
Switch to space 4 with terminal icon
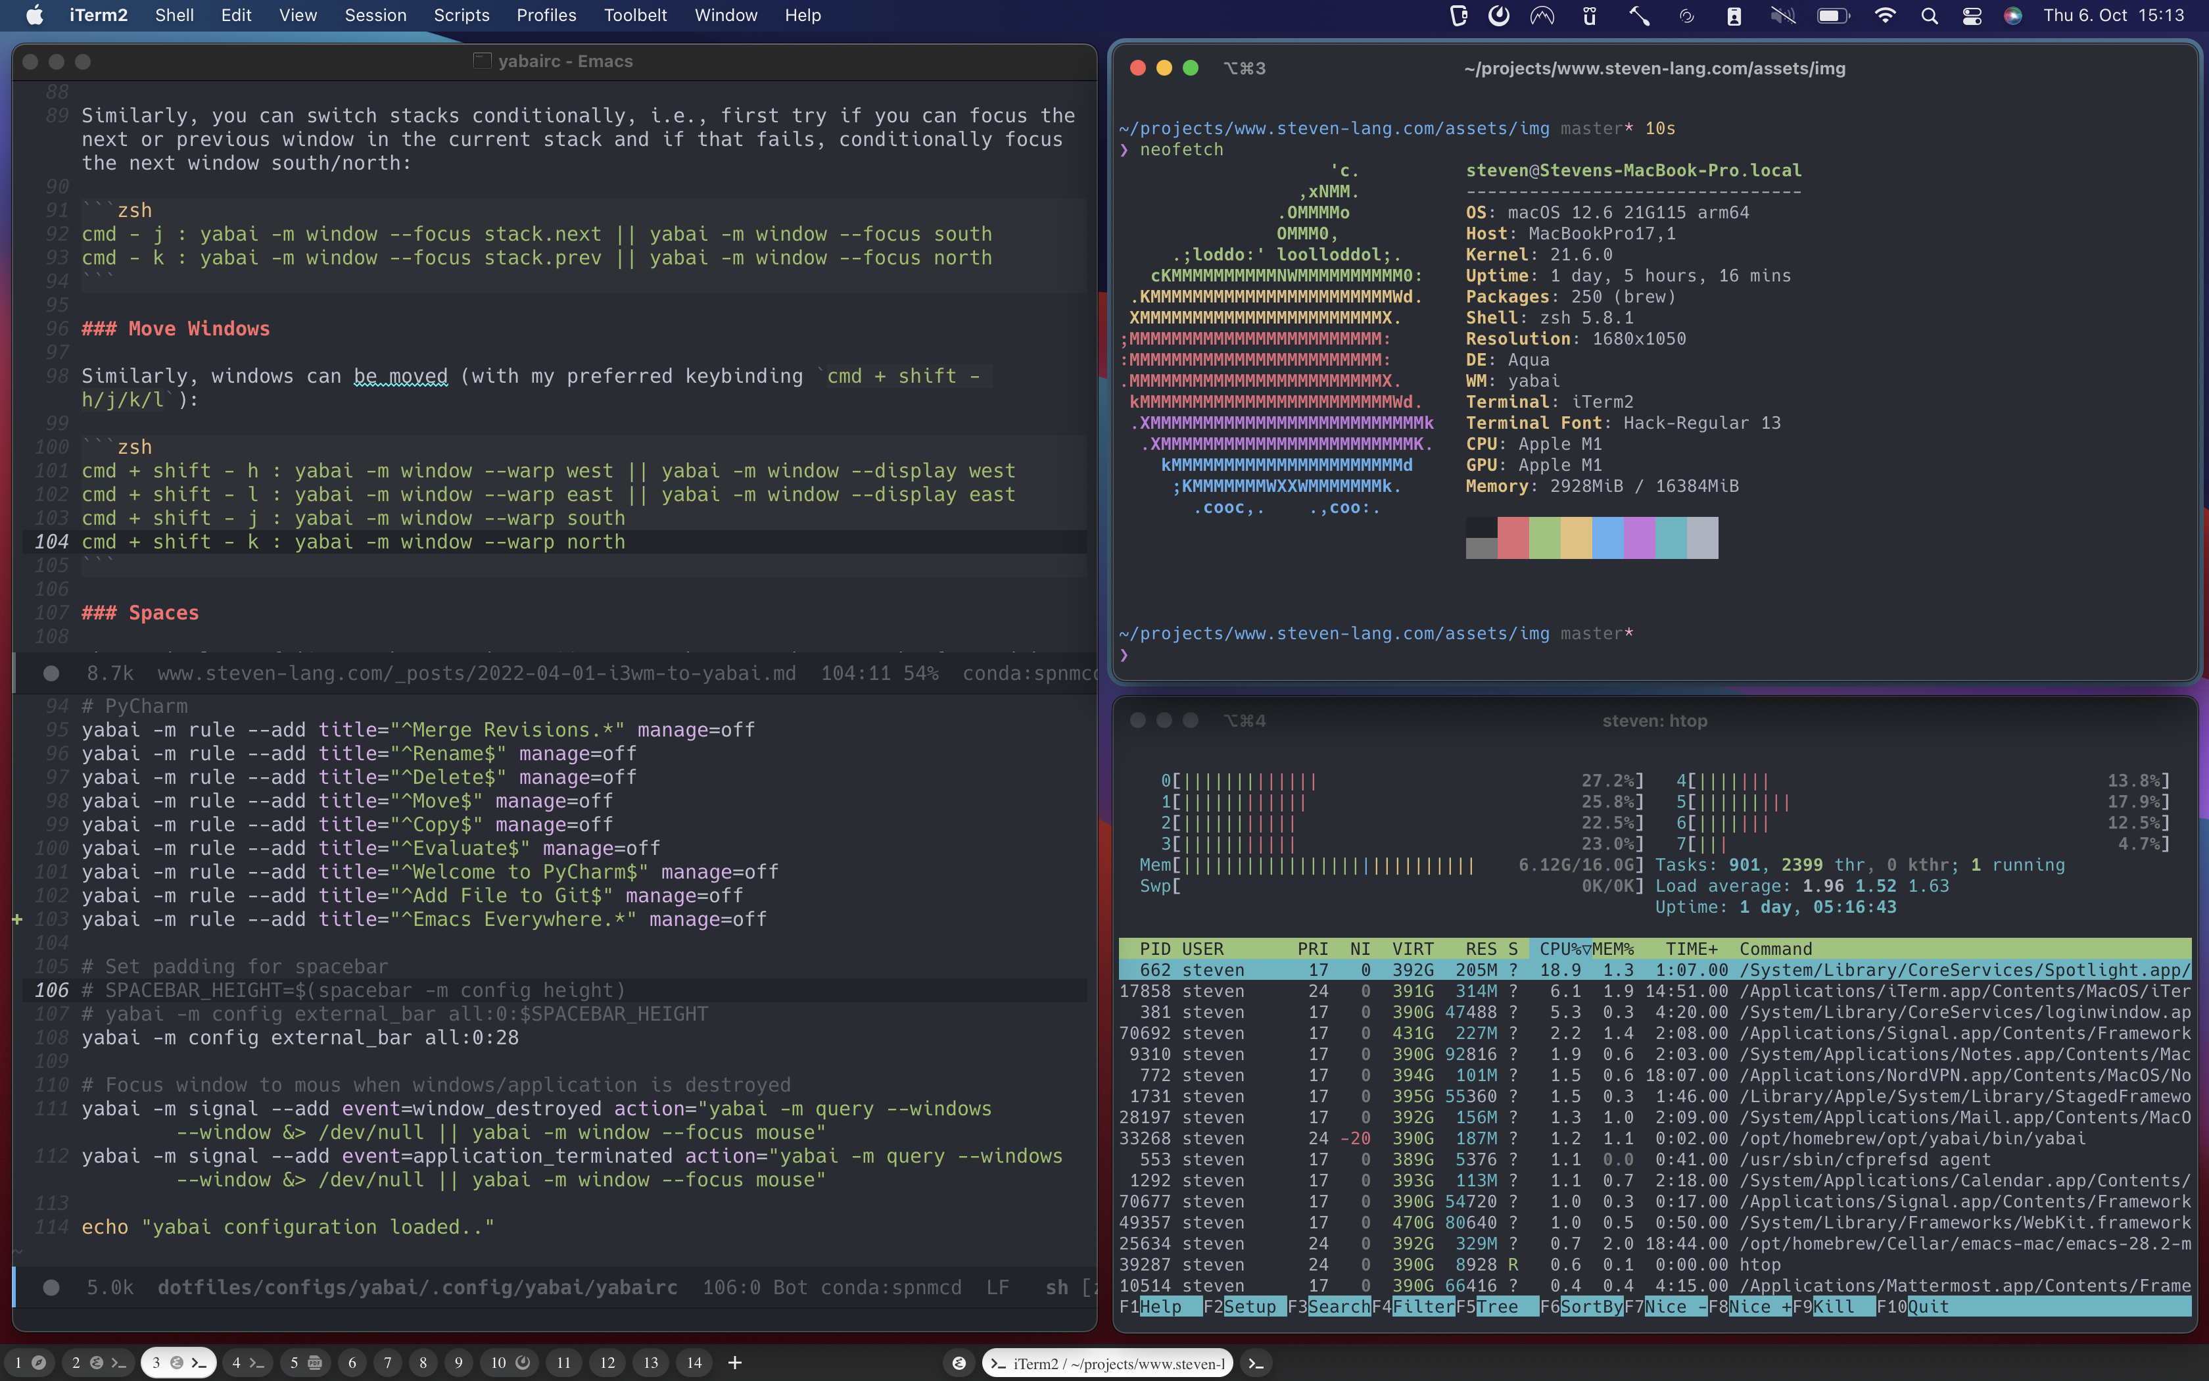tap(247, 1363)
